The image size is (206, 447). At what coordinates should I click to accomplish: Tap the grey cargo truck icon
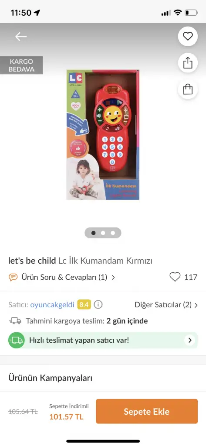pyautogui.click(x=15, y=321)
